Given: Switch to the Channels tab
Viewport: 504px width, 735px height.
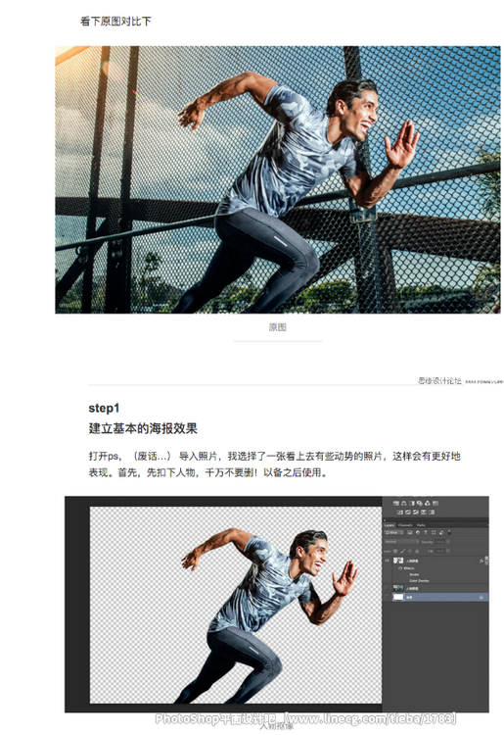Looking at the screenshot, I should [405, 525].
